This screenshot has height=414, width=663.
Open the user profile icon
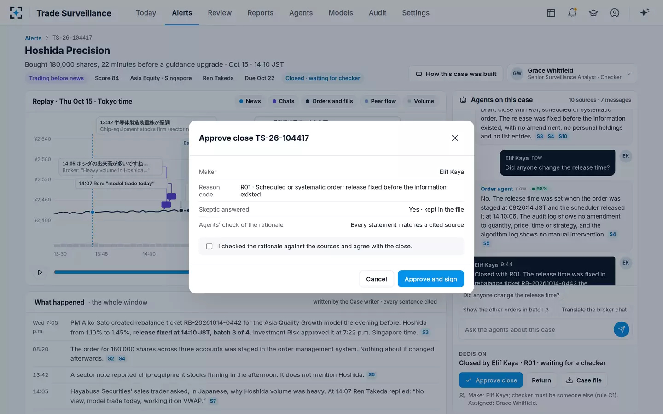coord(615,13)
